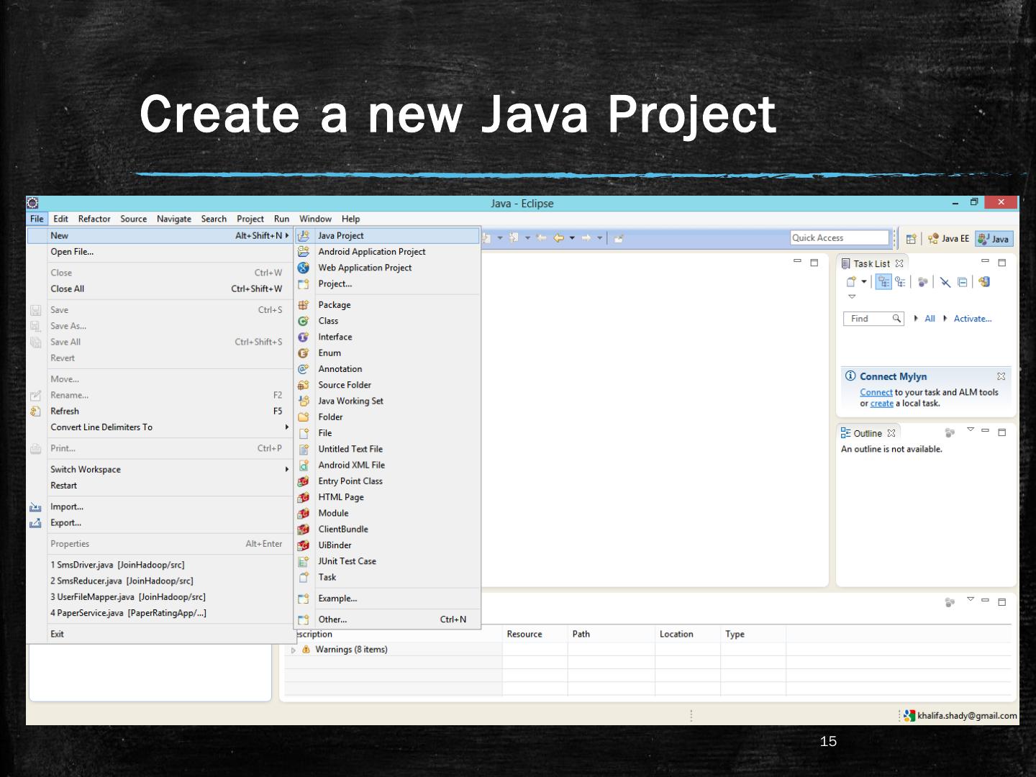This screenshot has width=1036, height=777.
Task: Toggle Scheduled presentation in Task List
Action: point(900,282)
